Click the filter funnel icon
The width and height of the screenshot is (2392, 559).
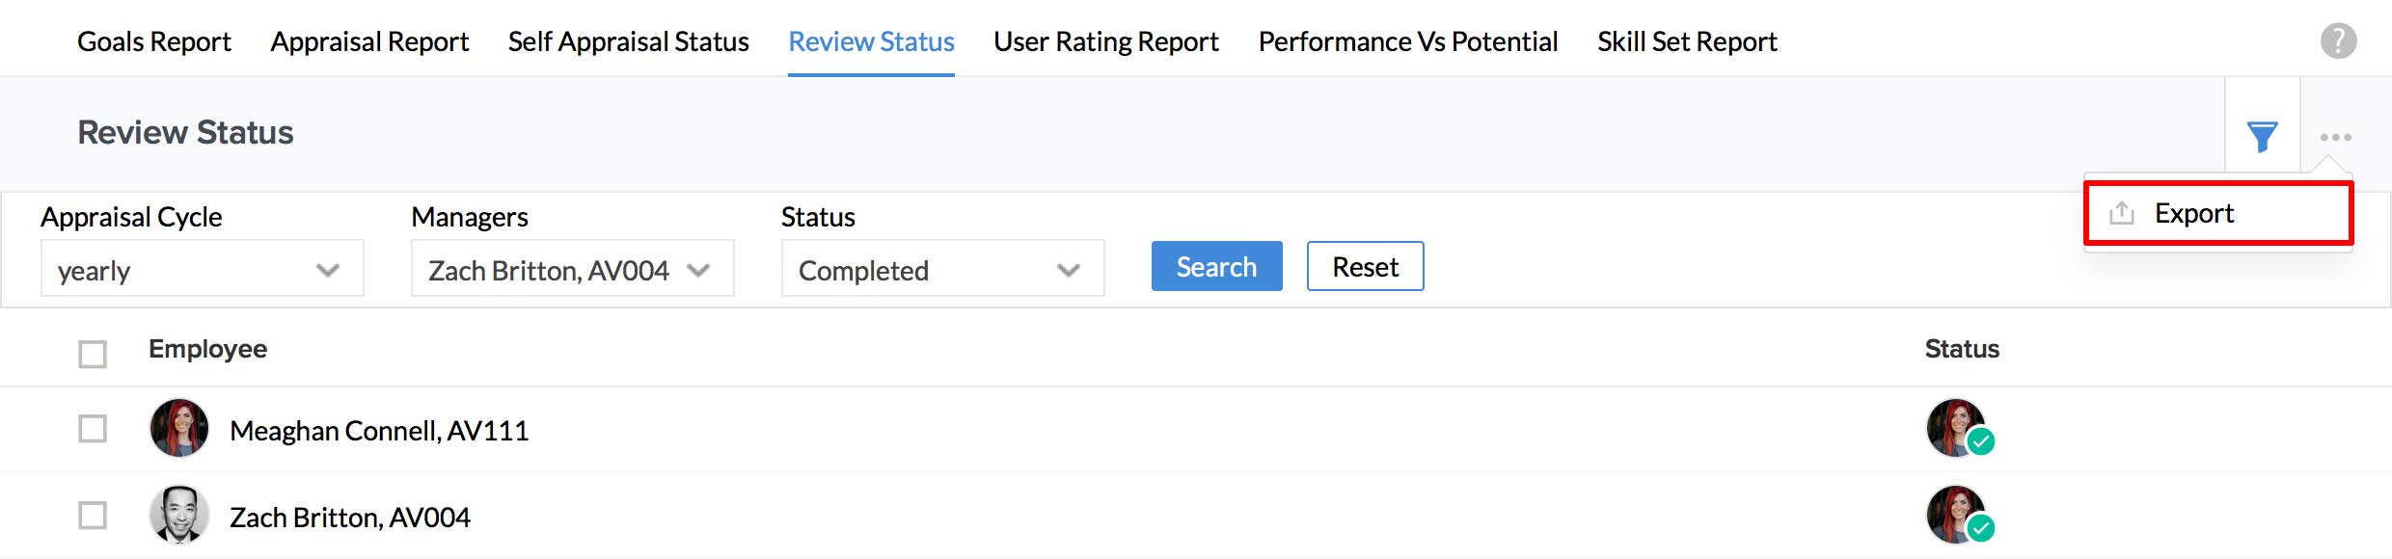point(2262,136)
